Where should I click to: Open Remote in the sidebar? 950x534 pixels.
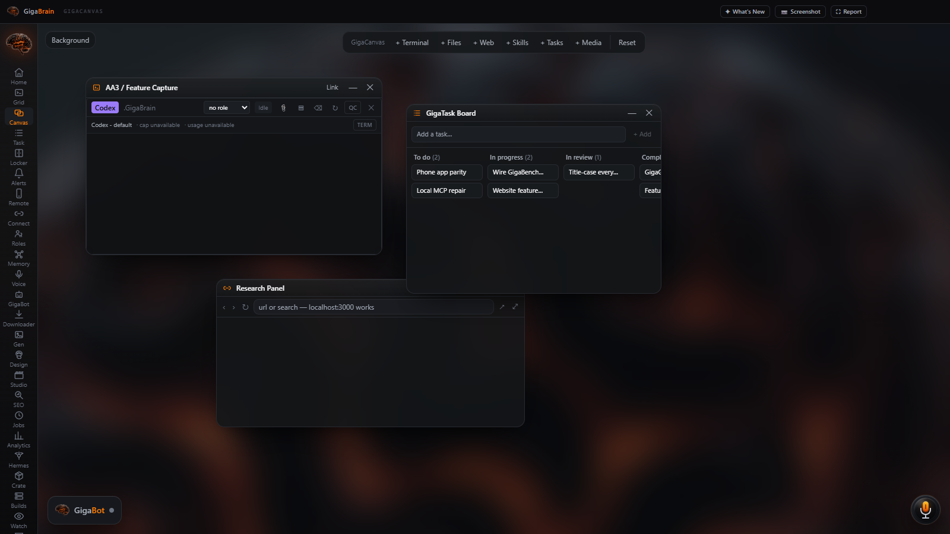click(18, 197)
